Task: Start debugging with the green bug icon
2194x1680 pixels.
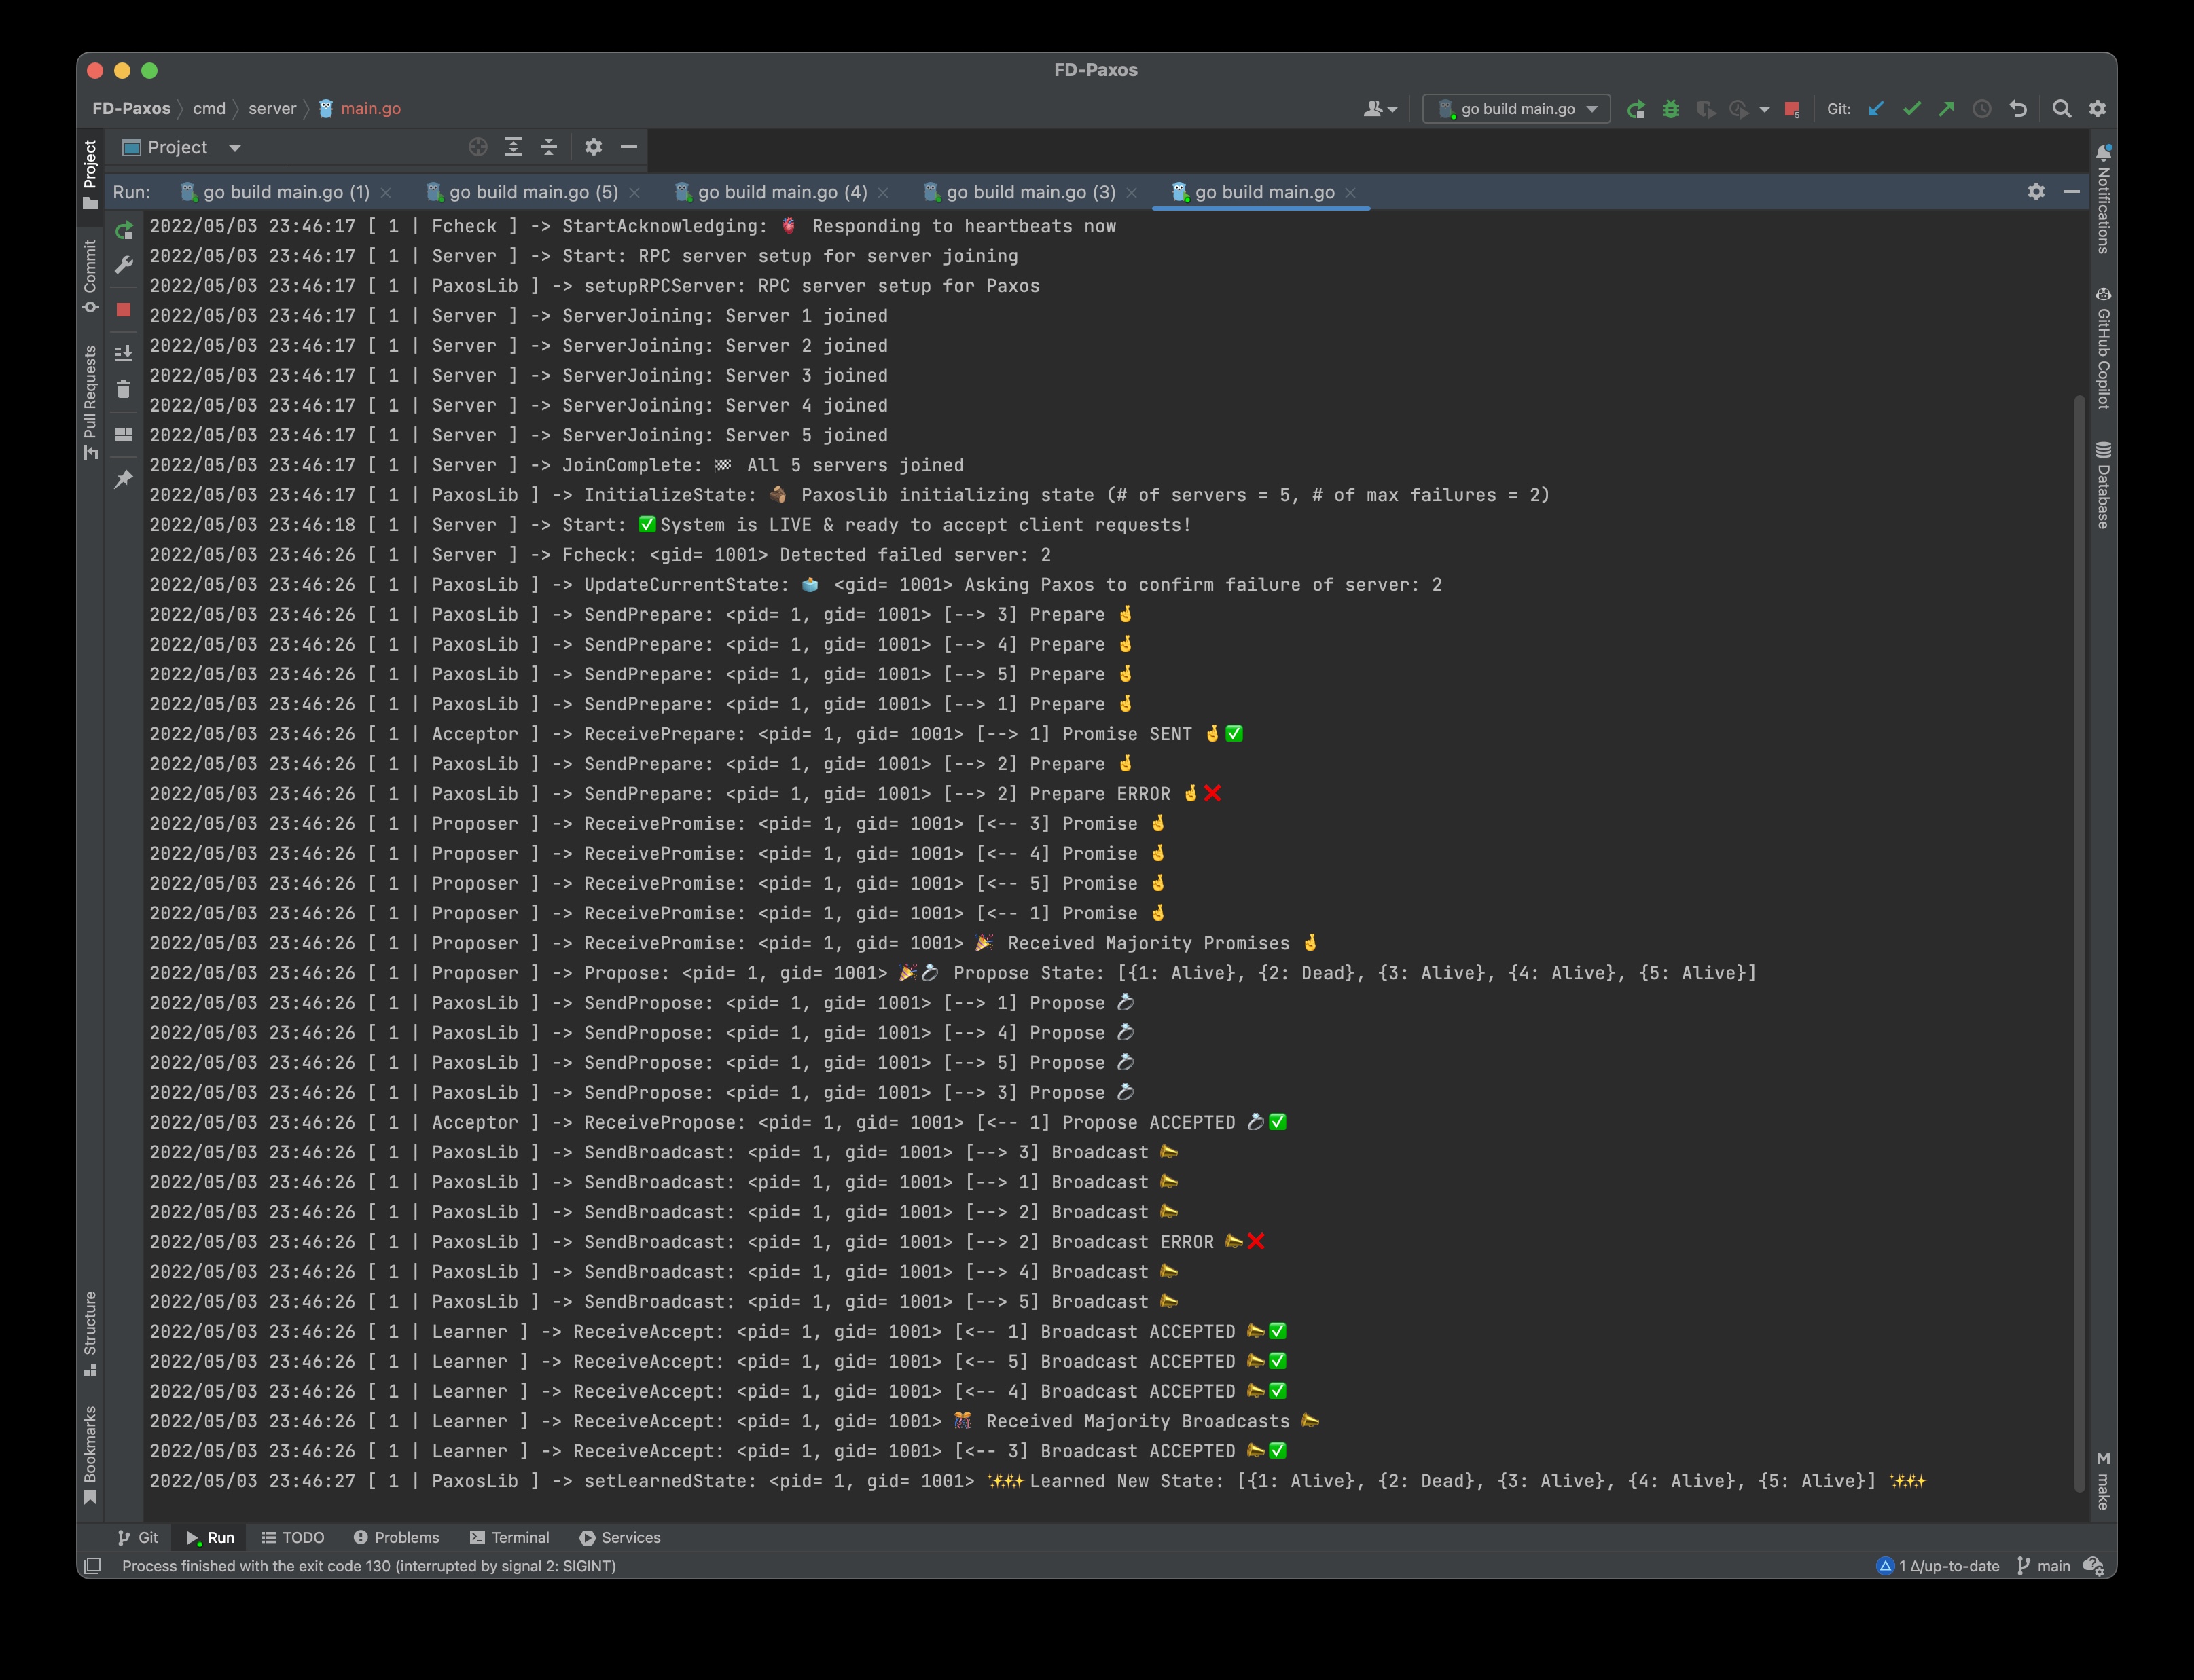Action: coord(1671,109)
